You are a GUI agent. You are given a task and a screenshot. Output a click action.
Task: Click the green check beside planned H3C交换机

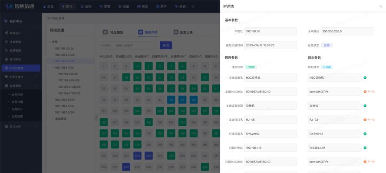click(x=365, y=78)
